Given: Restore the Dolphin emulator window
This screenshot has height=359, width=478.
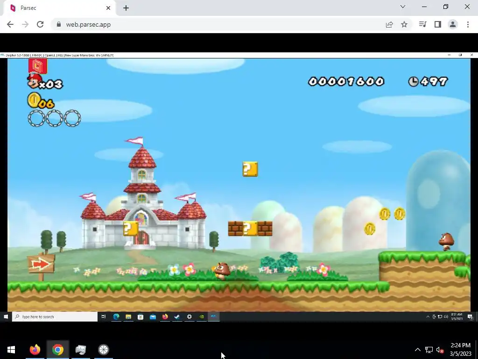Looking at the screenshot, I should (460, 55).
